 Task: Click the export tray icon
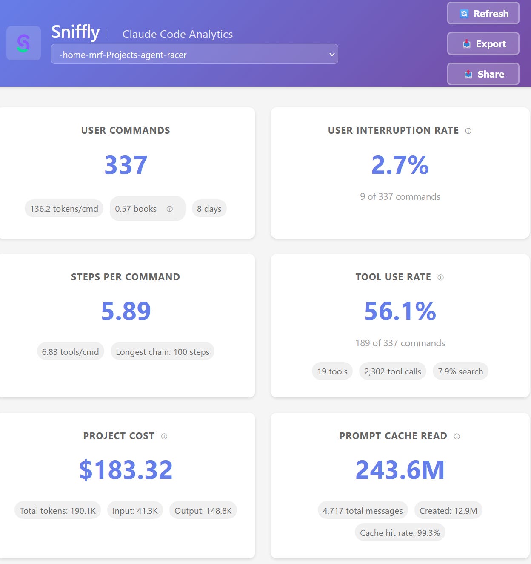466,44
